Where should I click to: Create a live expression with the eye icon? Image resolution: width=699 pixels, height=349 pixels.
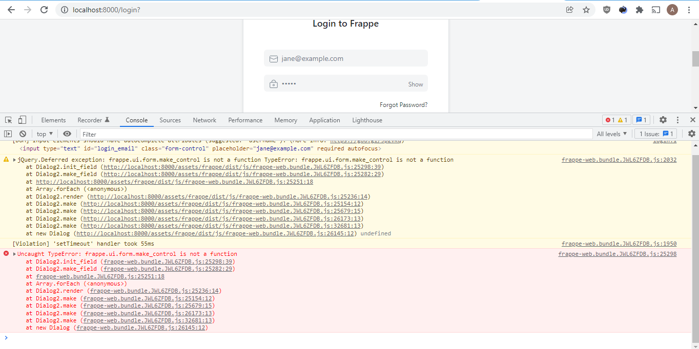point(67,134)
